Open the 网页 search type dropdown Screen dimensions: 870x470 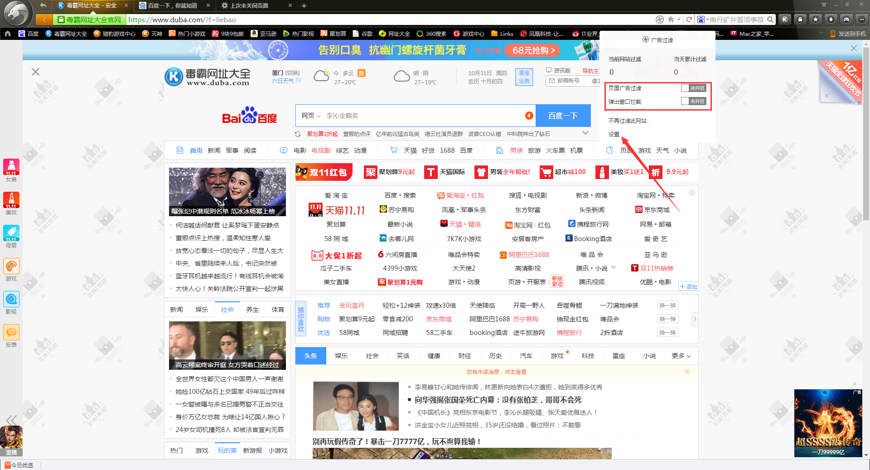(x=310, y=116)
